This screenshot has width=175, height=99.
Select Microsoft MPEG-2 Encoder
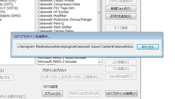point(58,62)
